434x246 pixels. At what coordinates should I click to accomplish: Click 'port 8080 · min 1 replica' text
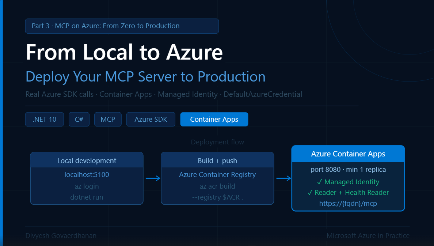[x=348, y=170]
